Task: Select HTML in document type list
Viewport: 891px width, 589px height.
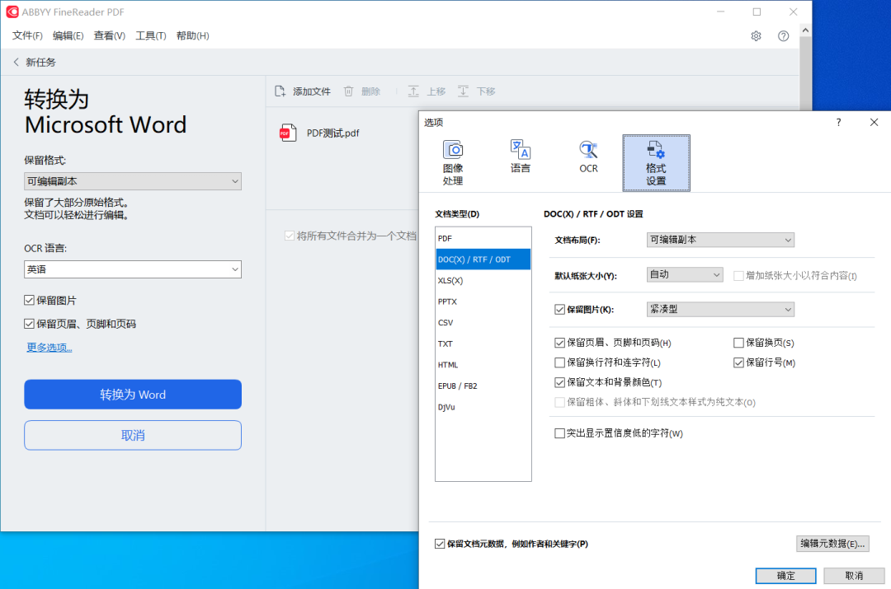Action: (483, 364)
